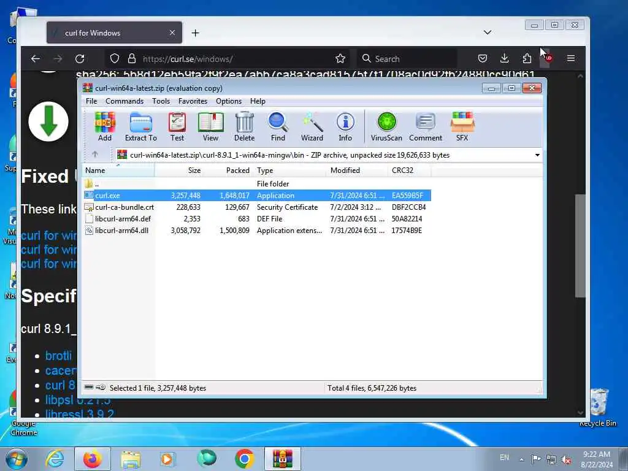Open the Firefox hamburger menu
The width and height of the screenshot is (628, 471).
pyautogui.click(x=571, y=58)
